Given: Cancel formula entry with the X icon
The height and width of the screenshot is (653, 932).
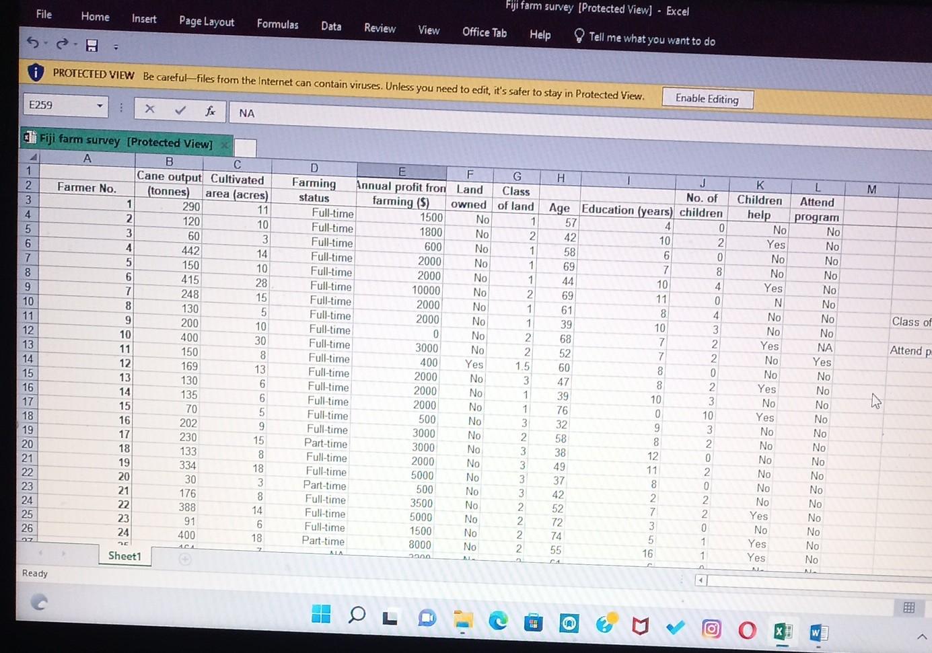Looking at the screenshot, I should pos(149,109).
